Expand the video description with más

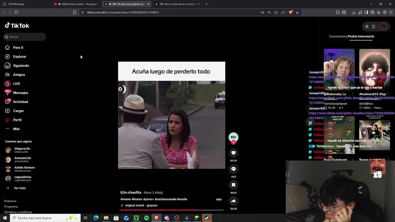pos(219,199)
